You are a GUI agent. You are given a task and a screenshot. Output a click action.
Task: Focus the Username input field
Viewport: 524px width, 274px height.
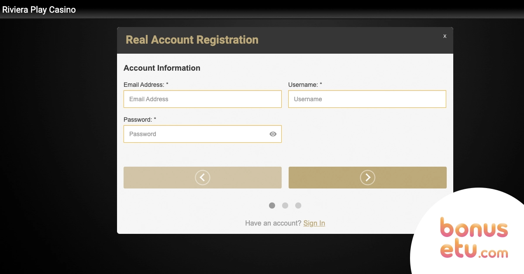click(x=367, y=99)
